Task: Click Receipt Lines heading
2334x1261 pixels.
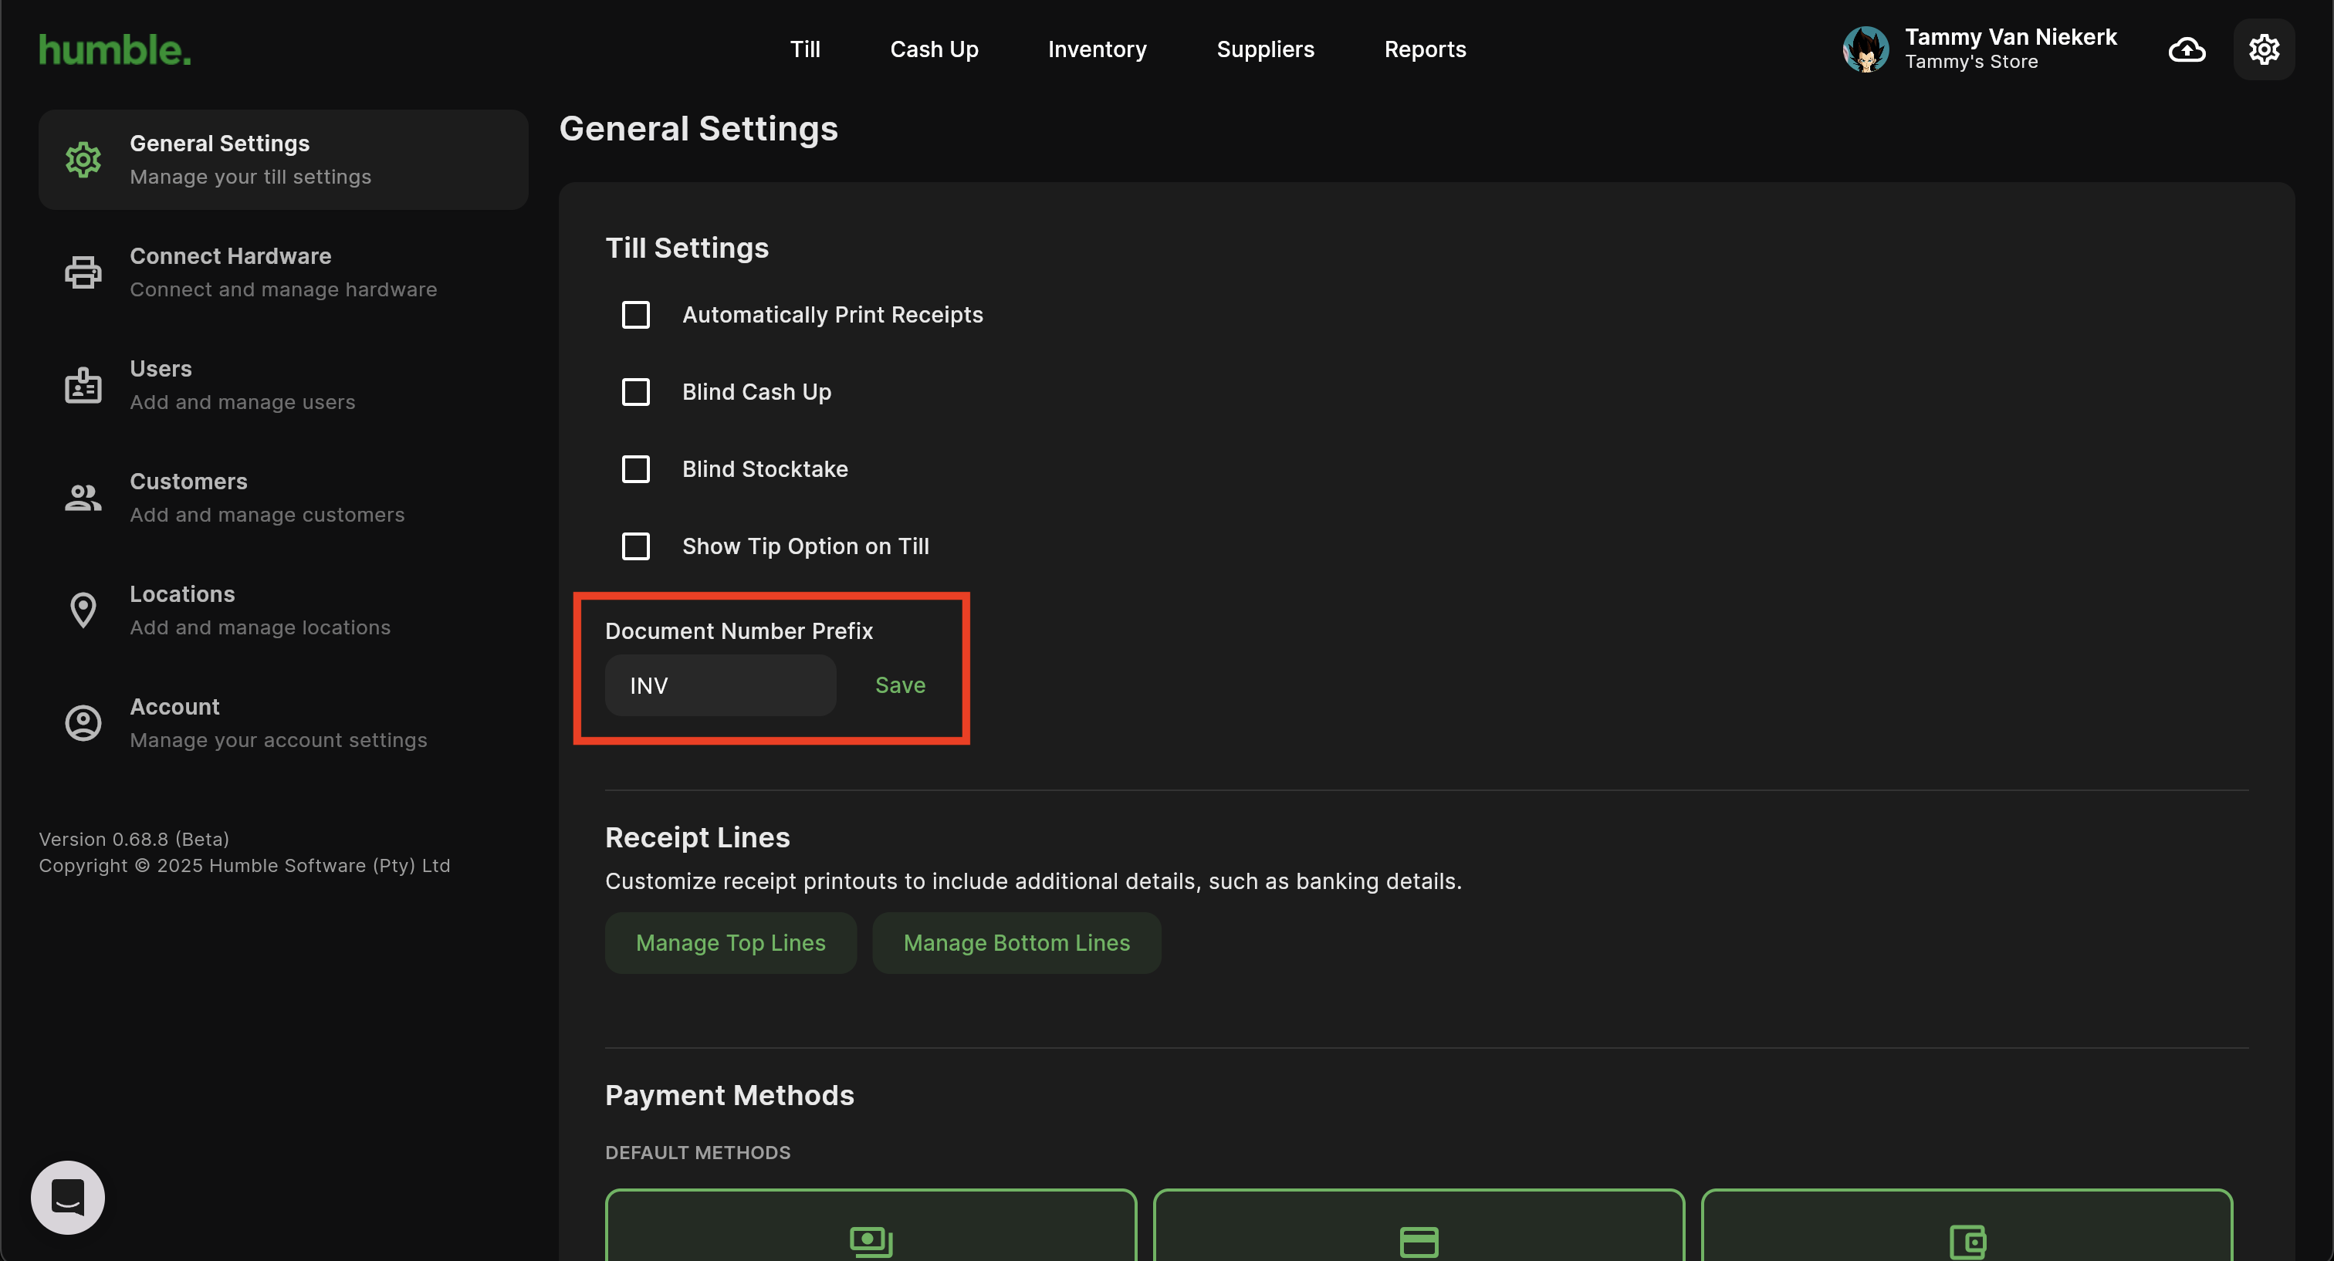Action: click(x=698, y=837)
